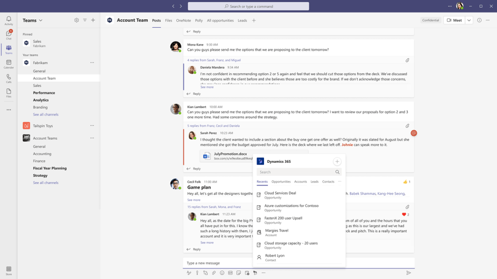The height and width of the screenshot is (279, 497).
Task: Switch to the OneNote tab
Action: 183,20
